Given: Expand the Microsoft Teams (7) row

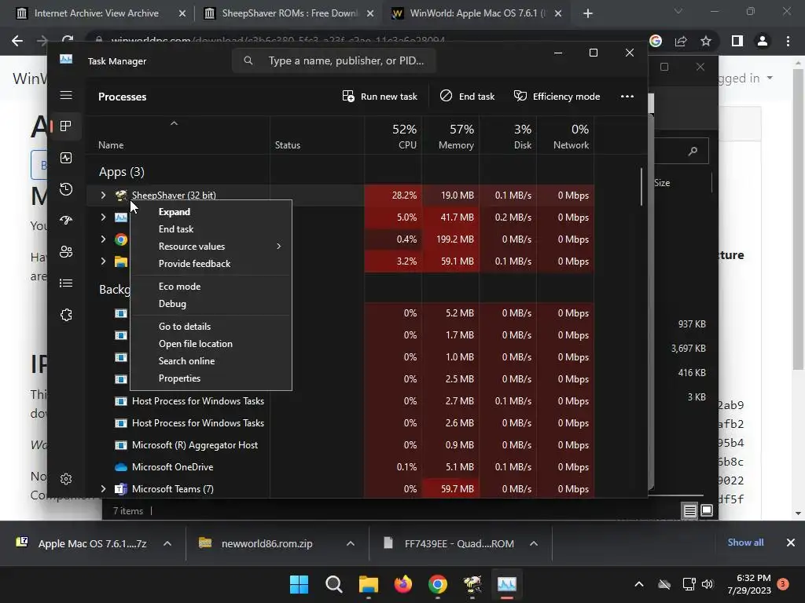Looking at the screenshot, I should tap(103, 488).
